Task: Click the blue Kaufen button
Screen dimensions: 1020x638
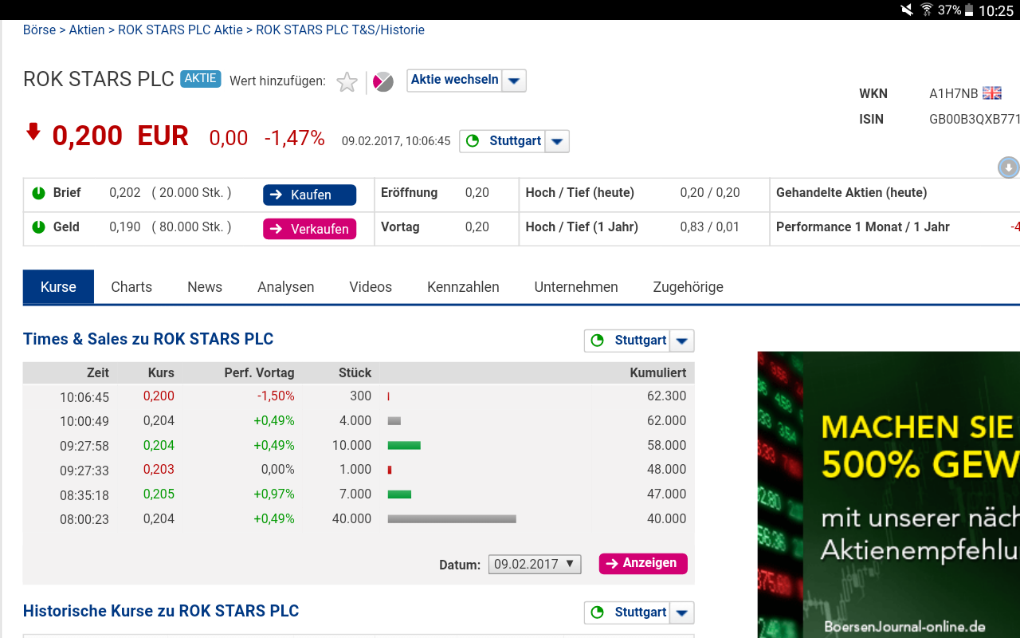Action: [310, 195]
